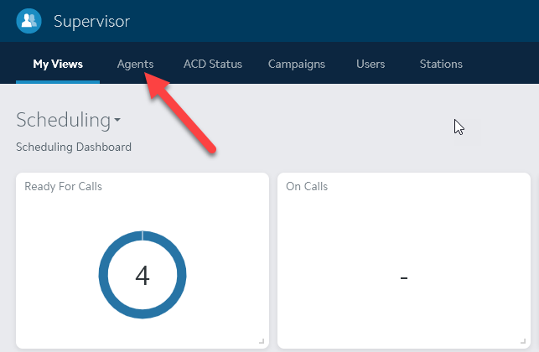Select the On Calls widget title

click(x=307, y=186)
